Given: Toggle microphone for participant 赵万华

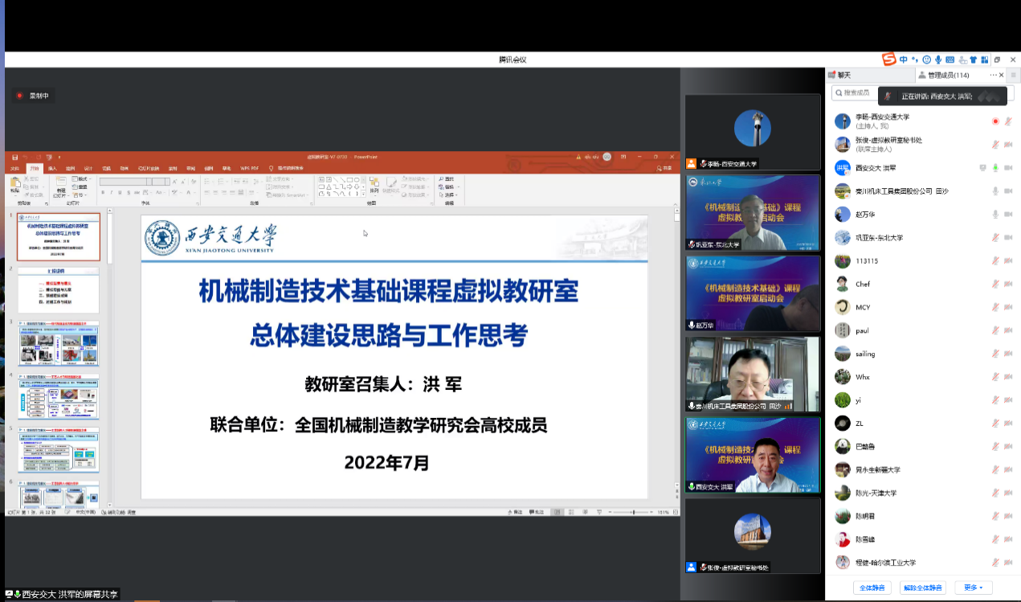Looking at the screenshot, I should point(995,215).
